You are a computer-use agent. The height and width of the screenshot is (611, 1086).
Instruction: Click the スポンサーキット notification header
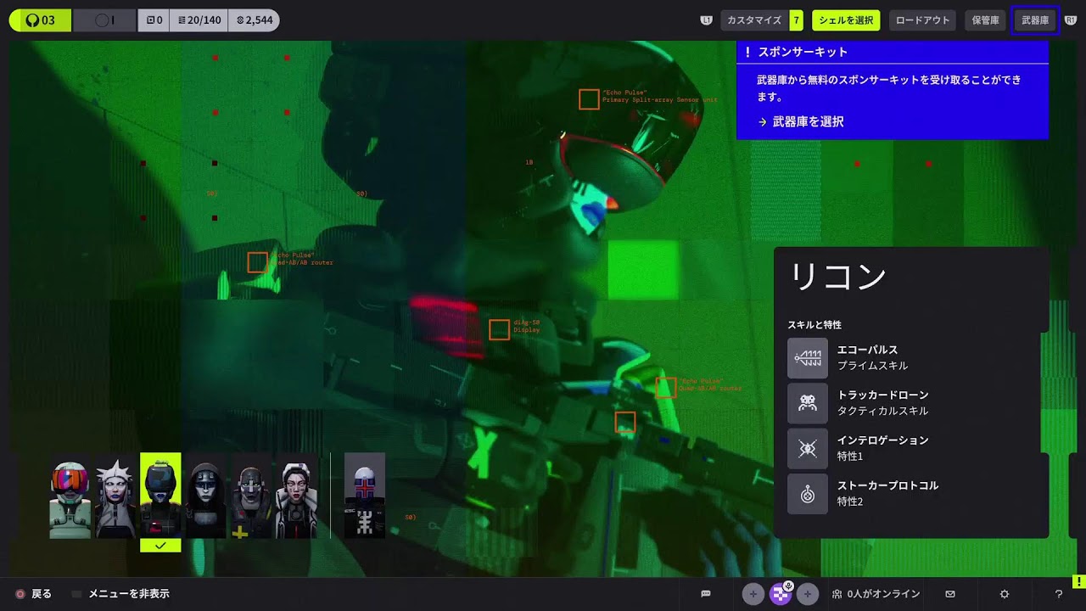coord(893,52)
